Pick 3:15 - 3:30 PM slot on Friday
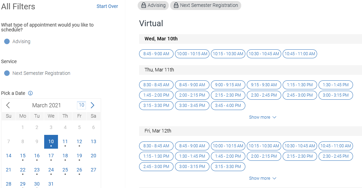The image size is (362, 188). click(x=228, y=167)
